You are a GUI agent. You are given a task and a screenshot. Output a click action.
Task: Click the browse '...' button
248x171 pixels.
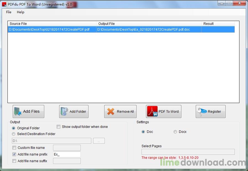99,141
